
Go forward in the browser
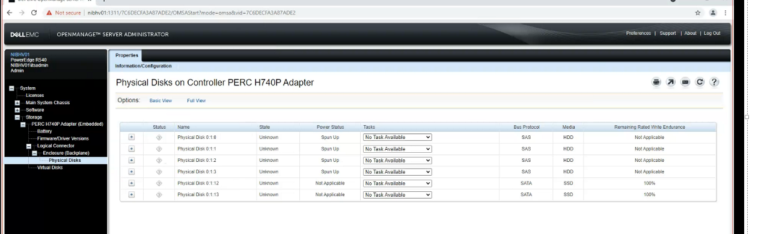[21, 13]
